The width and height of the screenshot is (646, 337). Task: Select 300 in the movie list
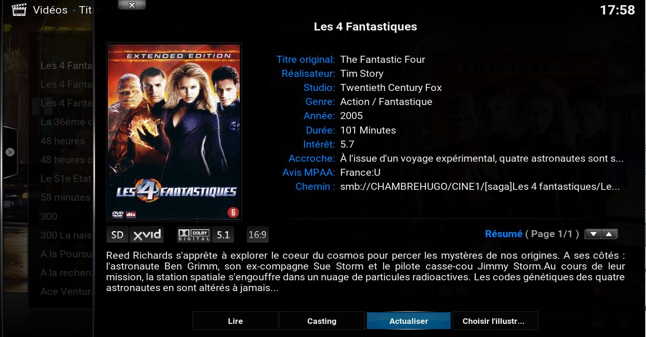click(49, 217)
